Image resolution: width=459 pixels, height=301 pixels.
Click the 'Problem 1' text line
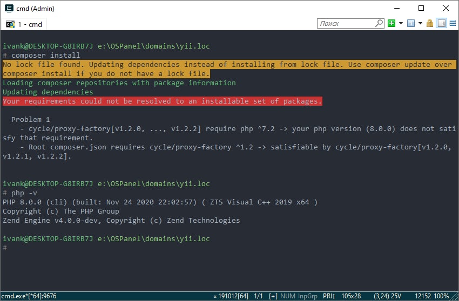[x=30, y=120]
